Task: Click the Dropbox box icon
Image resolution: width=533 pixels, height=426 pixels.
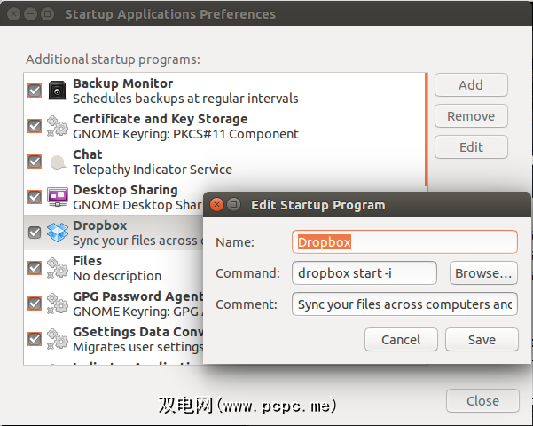Action: coord(58,233)
